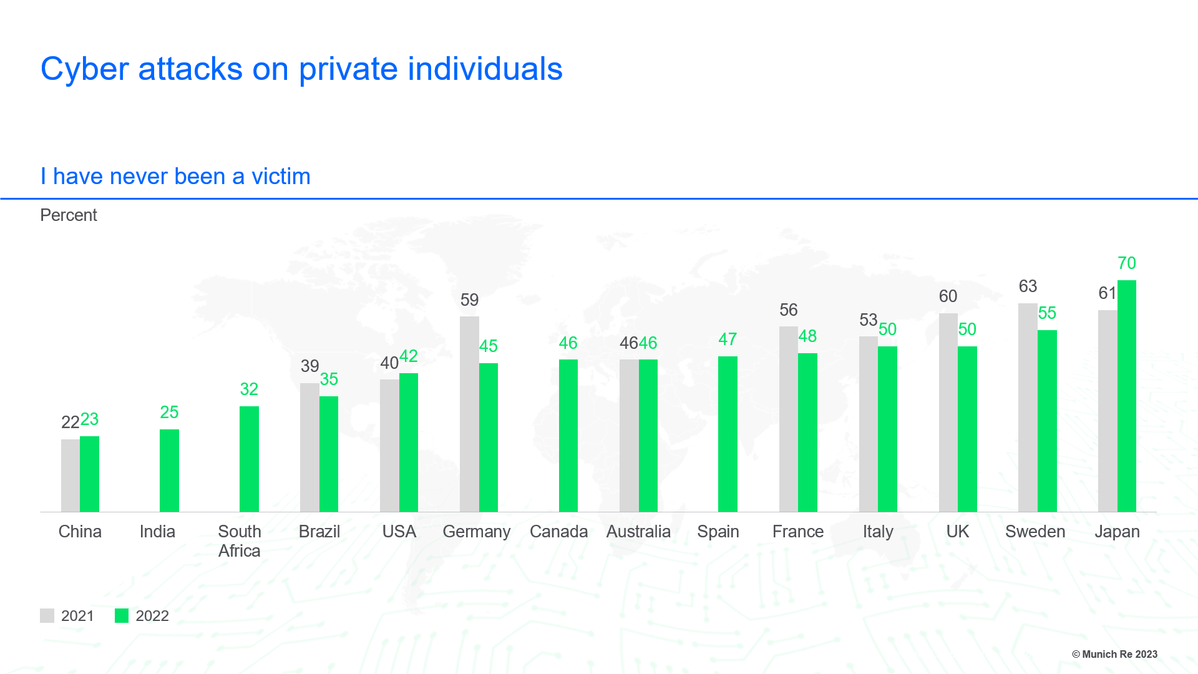The image size is (1198, 674).
Task: Select the 'I have never been a victim' subtitle
Action: click(175, 177)
